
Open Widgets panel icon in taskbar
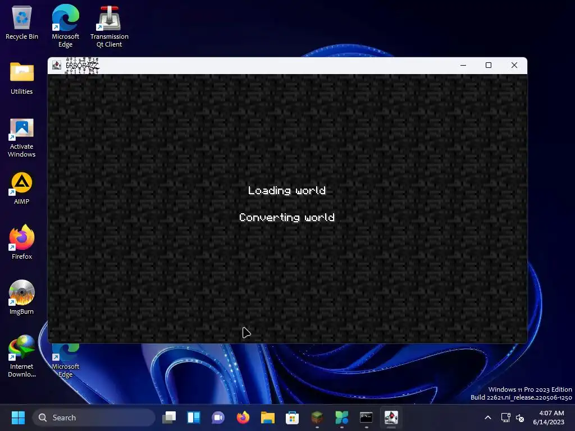coord(194,418)
